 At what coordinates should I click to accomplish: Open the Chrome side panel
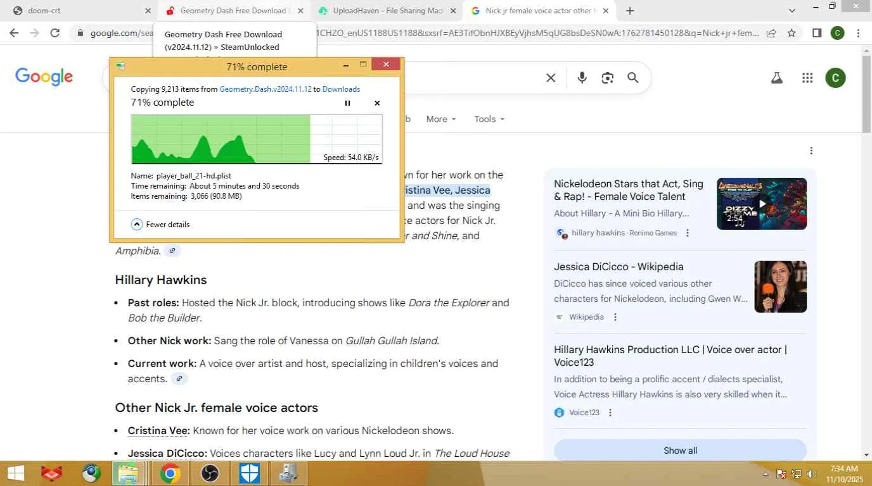click(x=817, y=33)
